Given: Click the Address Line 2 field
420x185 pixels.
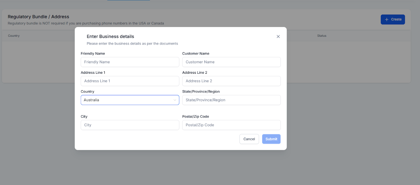Looking at the screenshot, I should coord(231,81).
